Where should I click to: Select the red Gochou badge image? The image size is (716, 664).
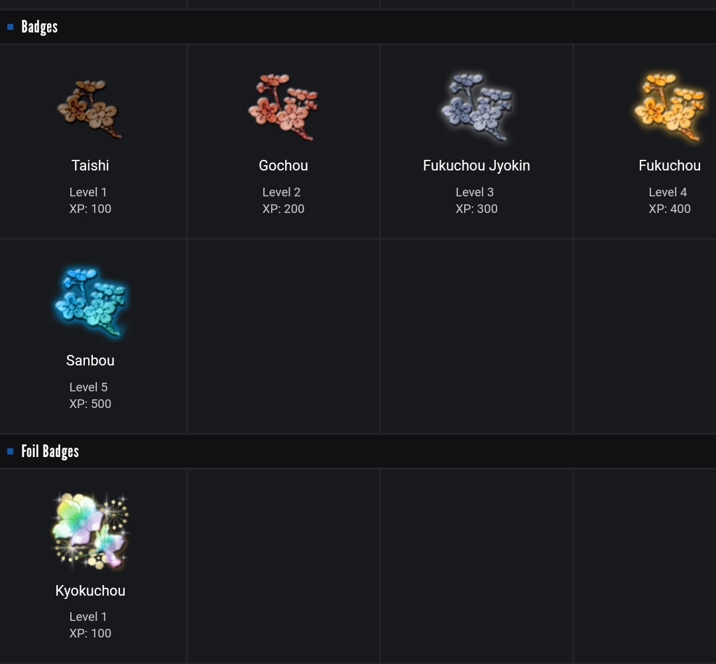click(283, 107)
